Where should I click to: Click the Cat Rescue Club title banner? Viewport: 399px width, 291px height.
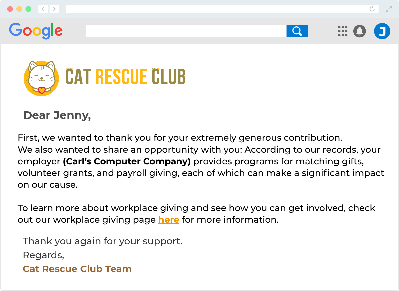(125, 76)
